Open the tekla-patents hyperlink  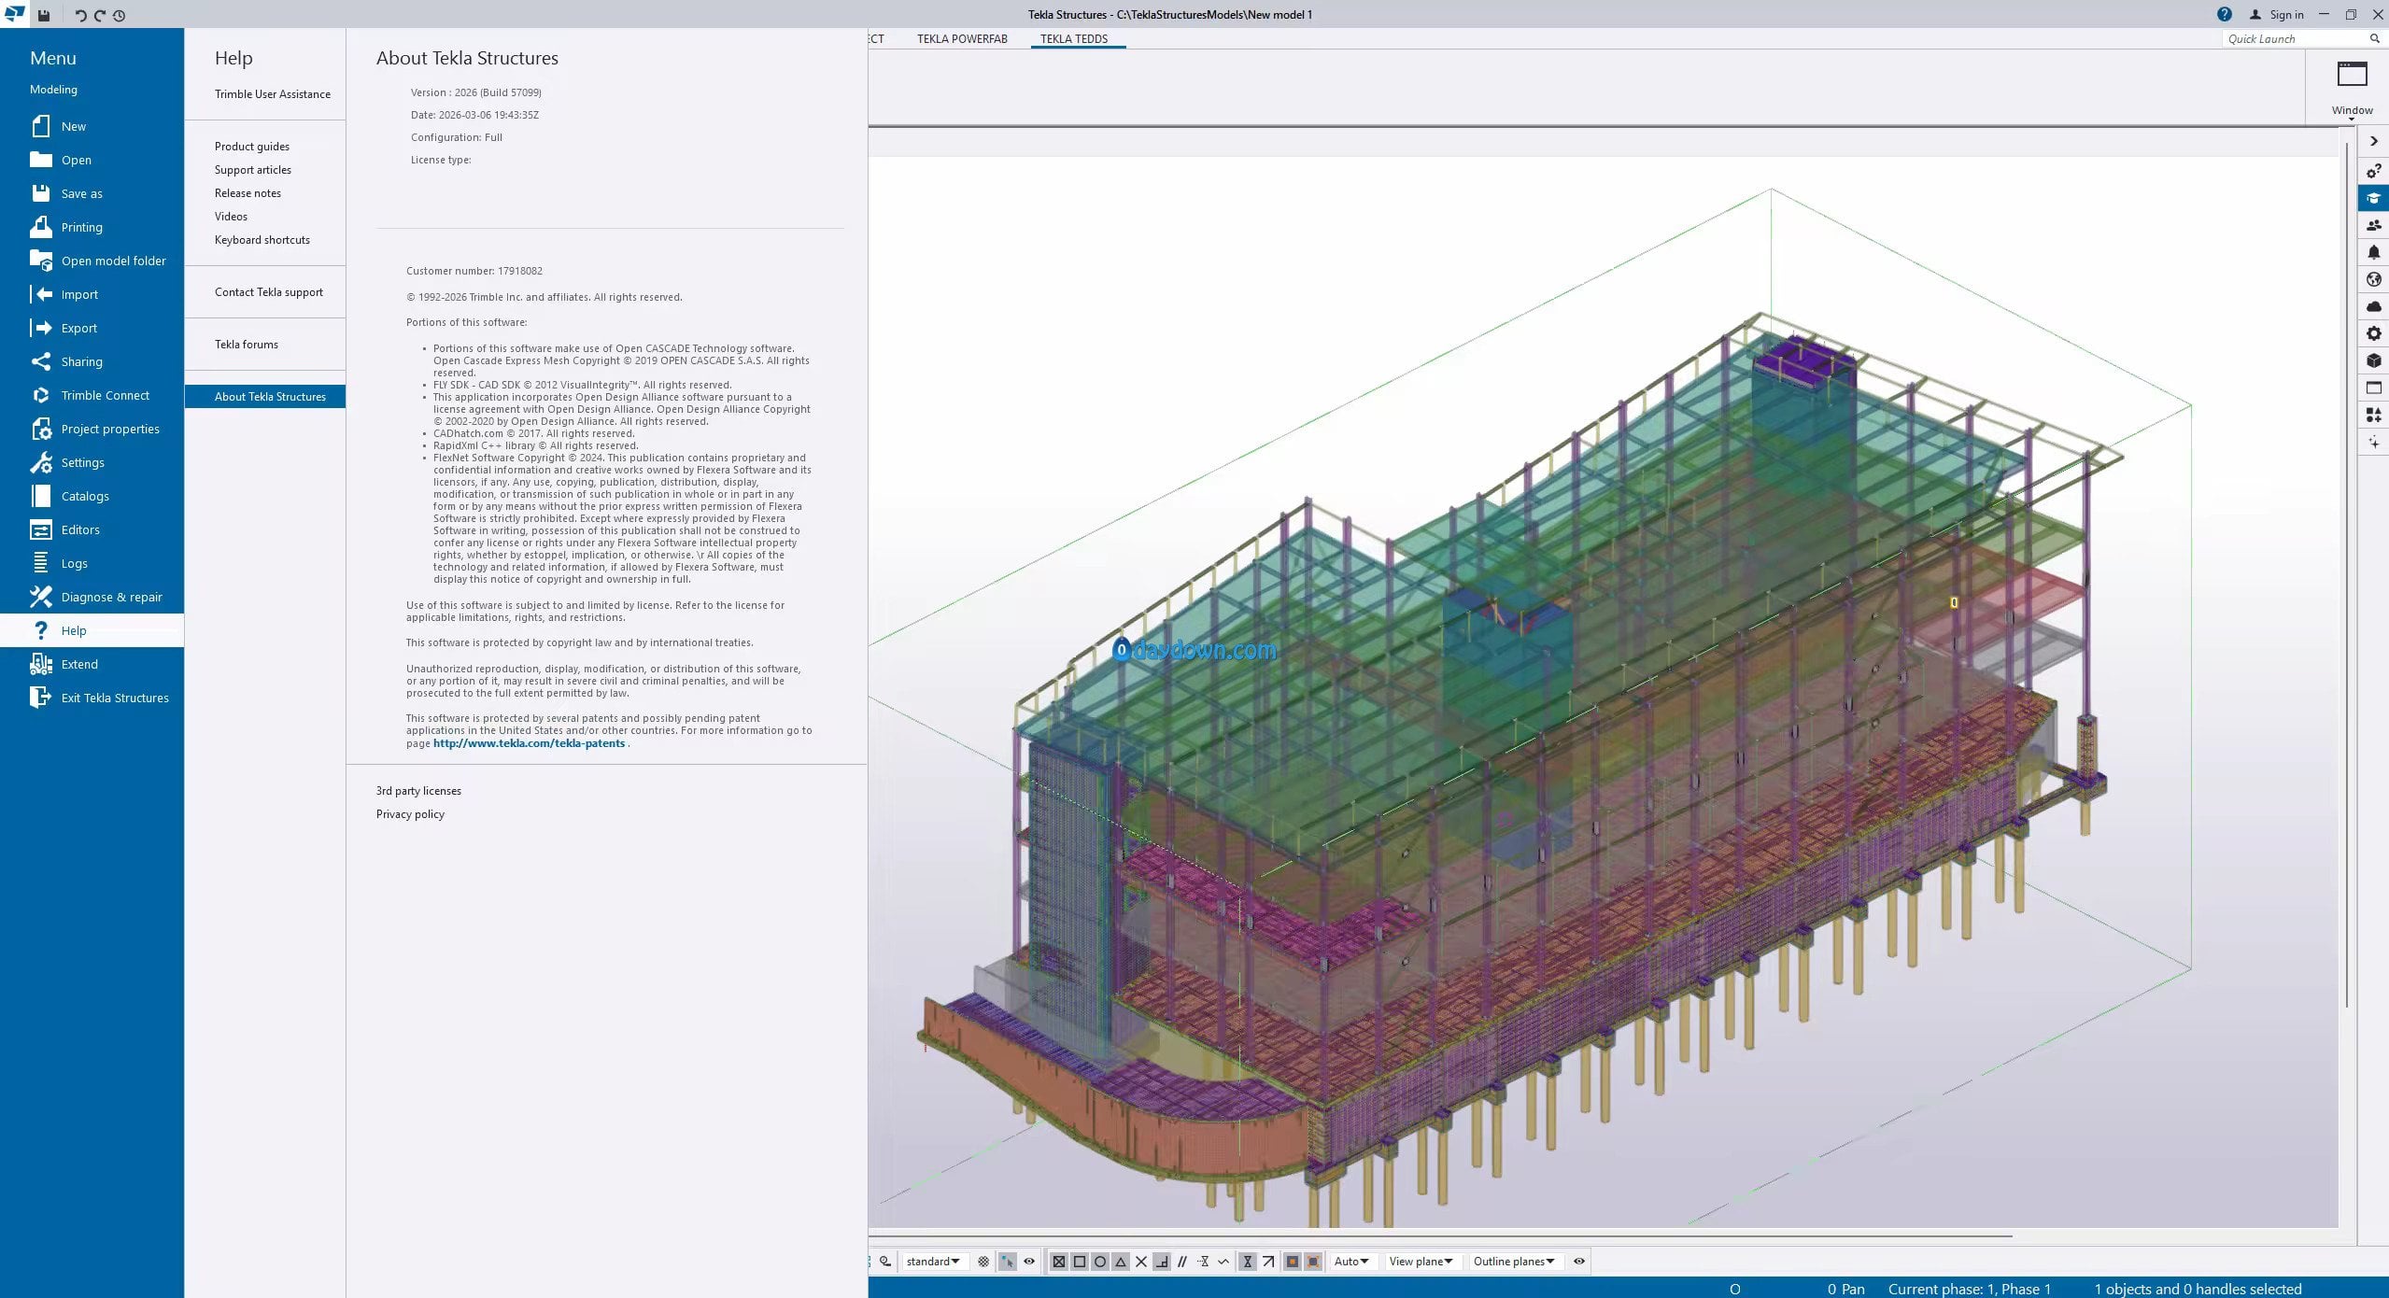pyautogui.click(x=529, y=743)
